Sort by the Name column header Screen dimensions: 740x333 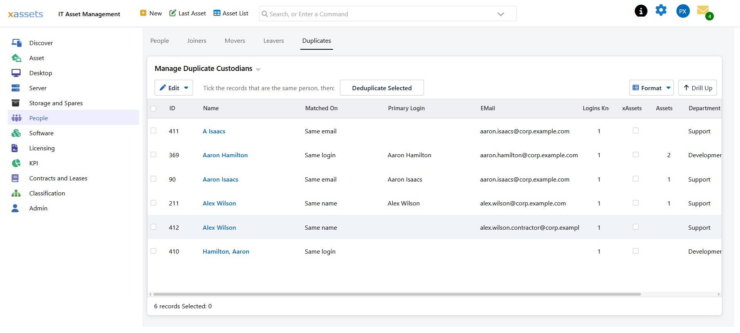pos(211,108)
